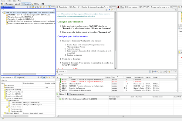Click the plus icon in Tâches toolbar
This screenshot has width=182, height=121.
coord(153,72)
